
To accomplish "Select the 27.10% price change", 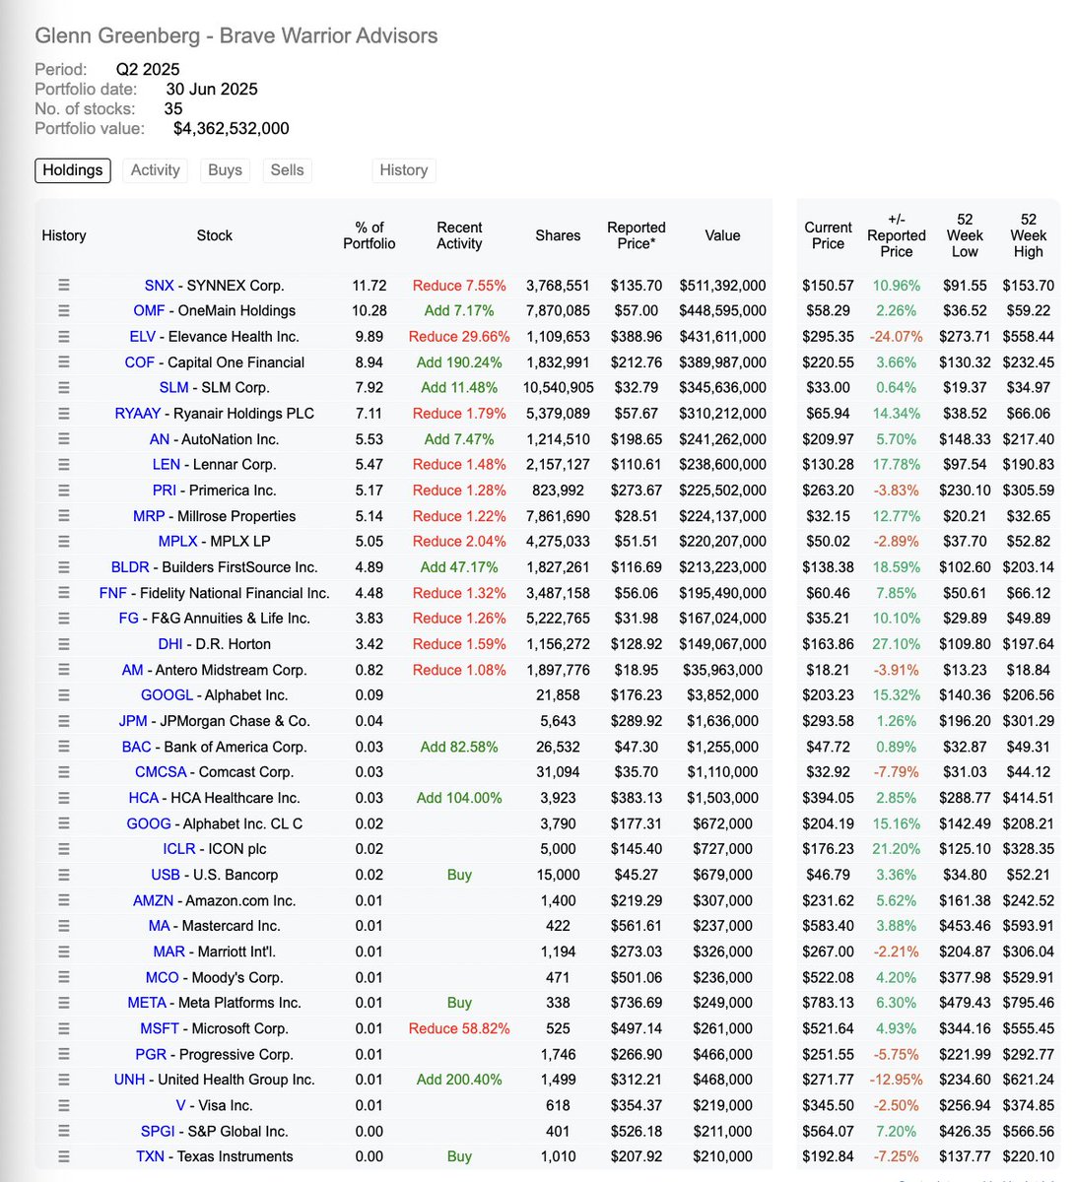I will [896, 644].
